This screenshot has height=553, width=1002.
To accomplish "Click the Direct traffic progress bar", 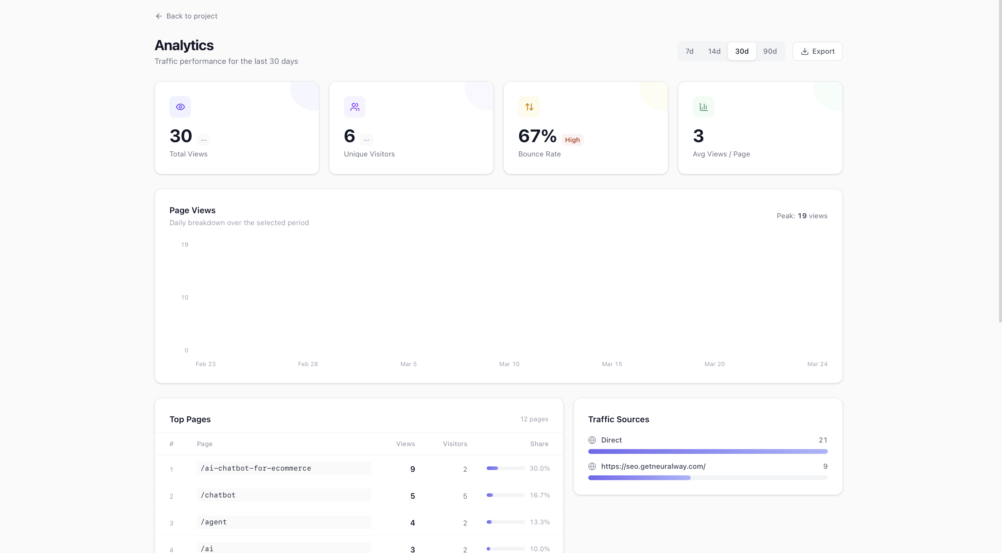I will coord(707,451).
